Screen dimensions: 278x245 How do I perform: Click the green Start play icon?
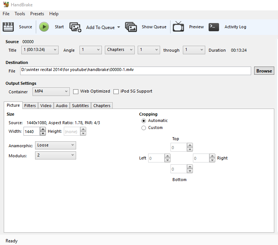click(44, 27)
